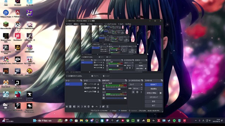Open マイク three-dot options menu
The image size is (225, 126).
click(104, 95)
